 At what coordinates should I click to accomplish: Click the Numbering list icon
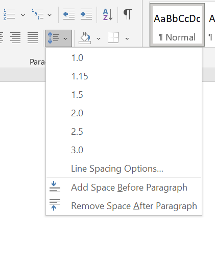(9, 14)
